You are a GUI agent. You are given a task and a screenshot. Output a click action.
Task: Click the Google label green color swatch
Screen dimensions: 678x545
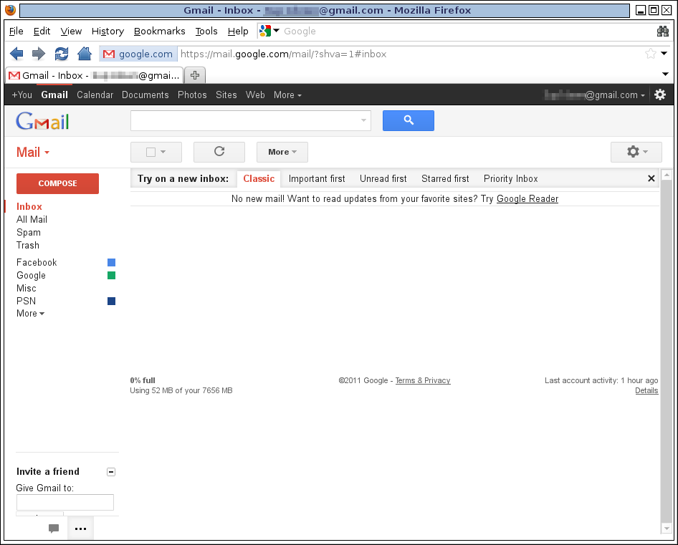coord(111,275)
